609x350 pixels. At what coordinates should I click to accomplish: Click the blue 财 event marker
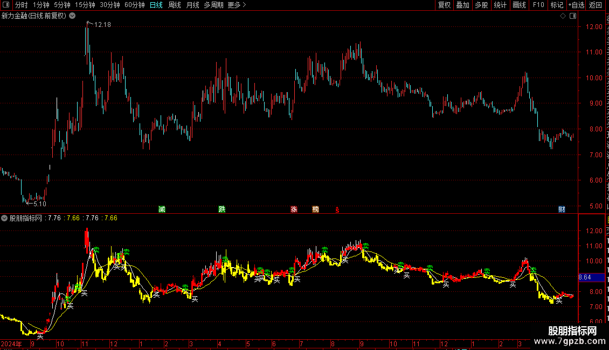point(562,209)
